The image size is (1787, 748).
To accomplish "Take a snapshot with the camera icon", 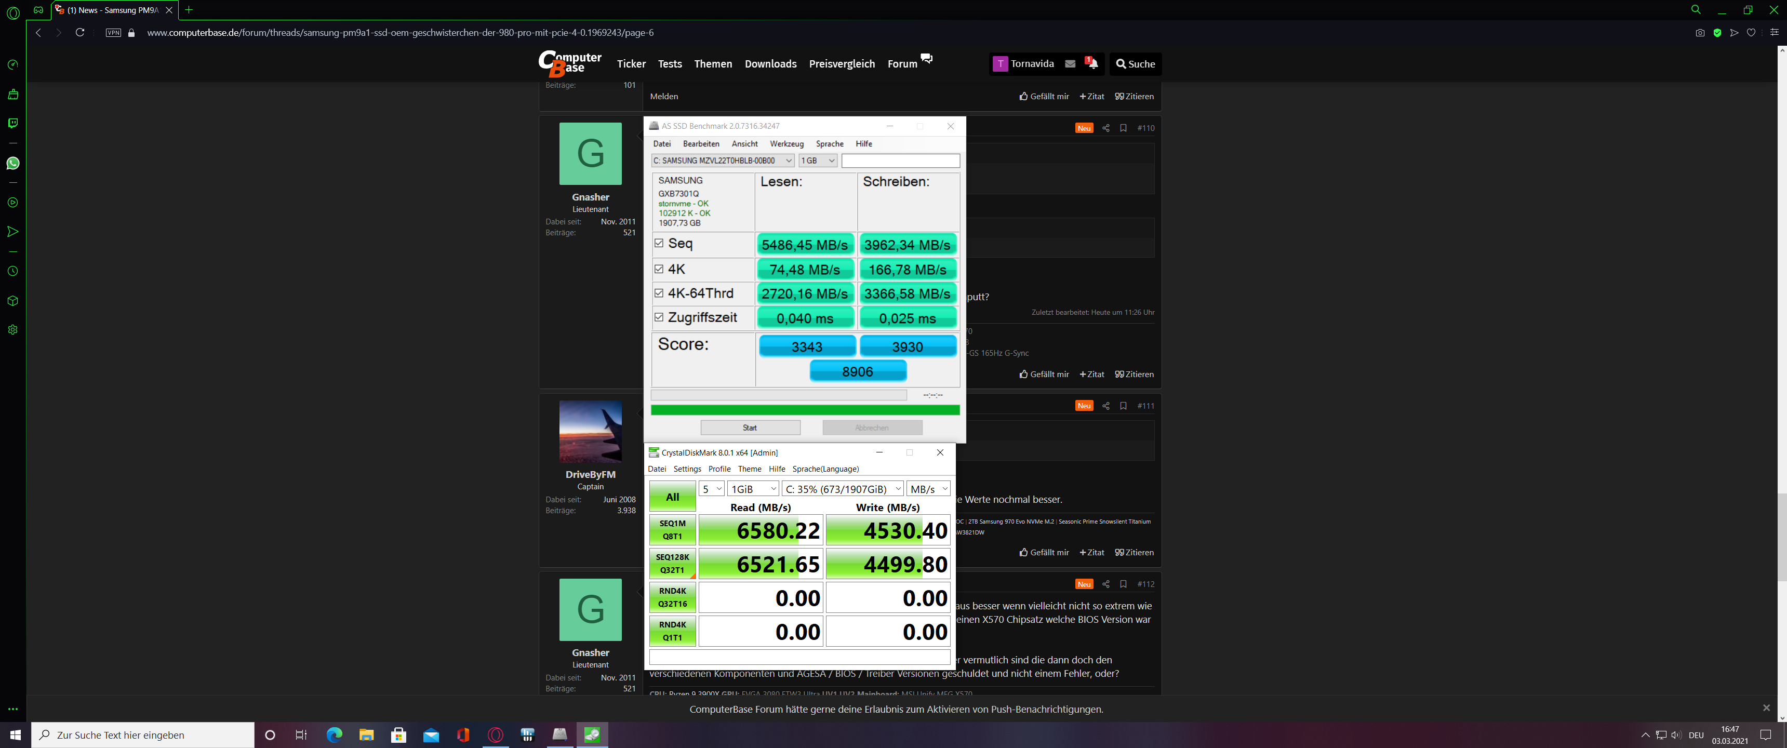I will click(x=1700, y=33).
